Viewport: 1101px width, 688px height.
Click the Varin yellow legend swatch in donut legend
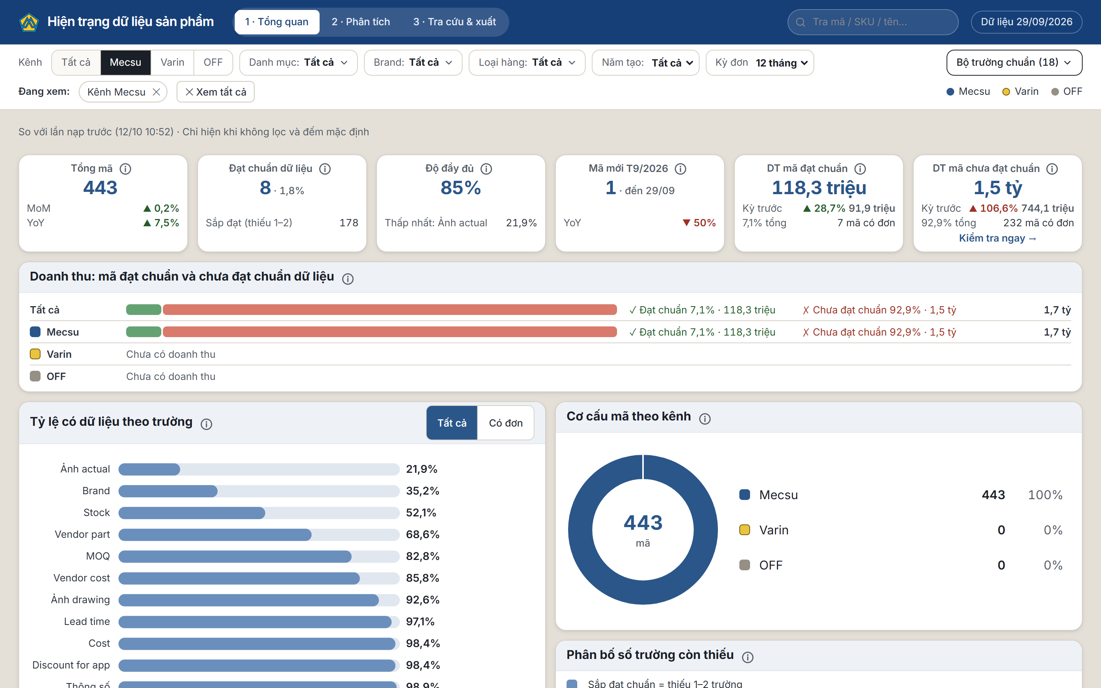(x=744, y=530)
